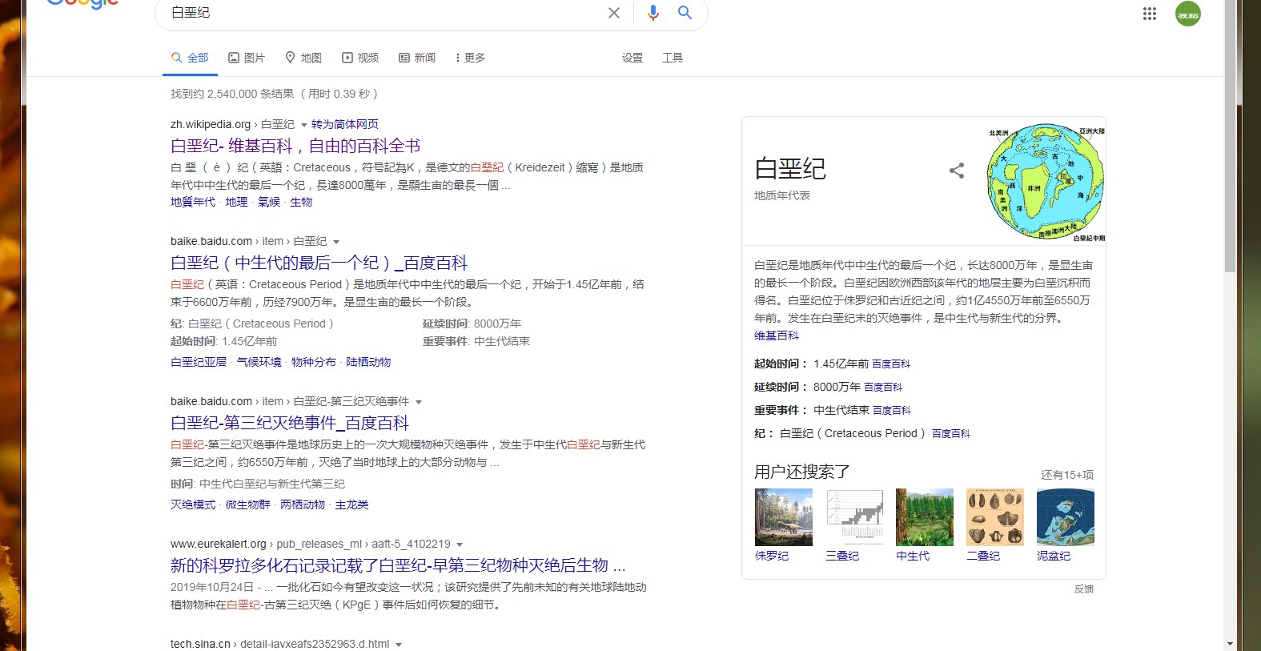The width and height of the screenshot is (1261, 651).
Task: Open 百度百科 source beside 纪: 白垩纪
Action: tap(951, 433)
